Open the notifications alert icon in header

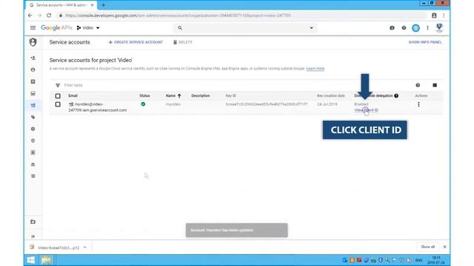[x=392, y=28]
